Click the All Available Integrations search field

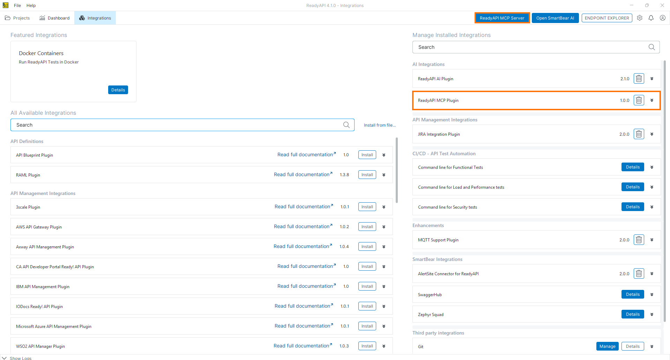click(183, 125)
